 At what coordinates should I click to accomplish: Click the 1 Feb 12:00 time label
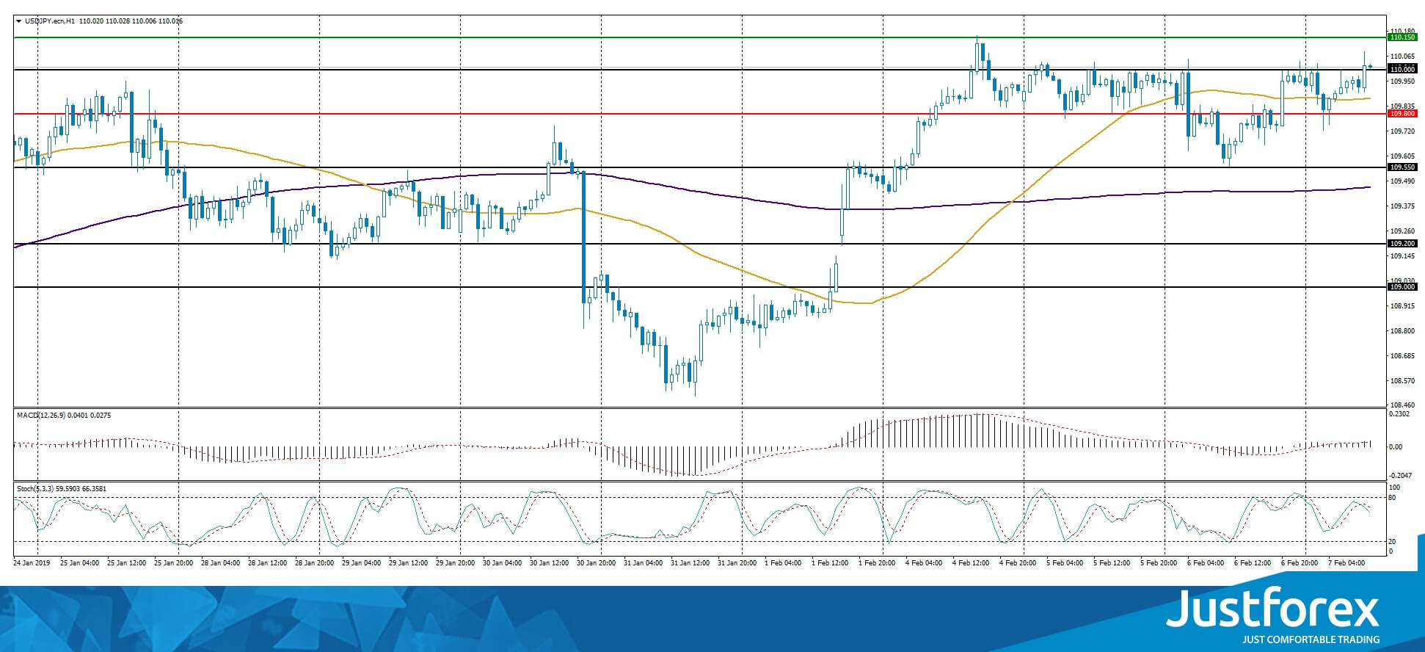830,563
